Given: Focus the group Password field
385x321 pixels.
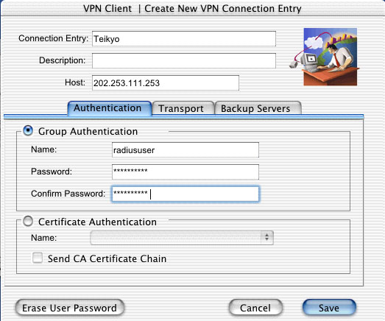Looking at the screenshot, I should (186, 172).
